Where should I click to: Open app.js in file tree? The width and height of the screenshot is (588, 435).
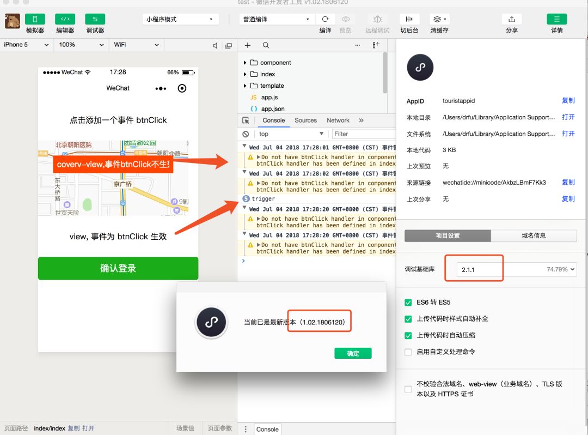point(269,98)
